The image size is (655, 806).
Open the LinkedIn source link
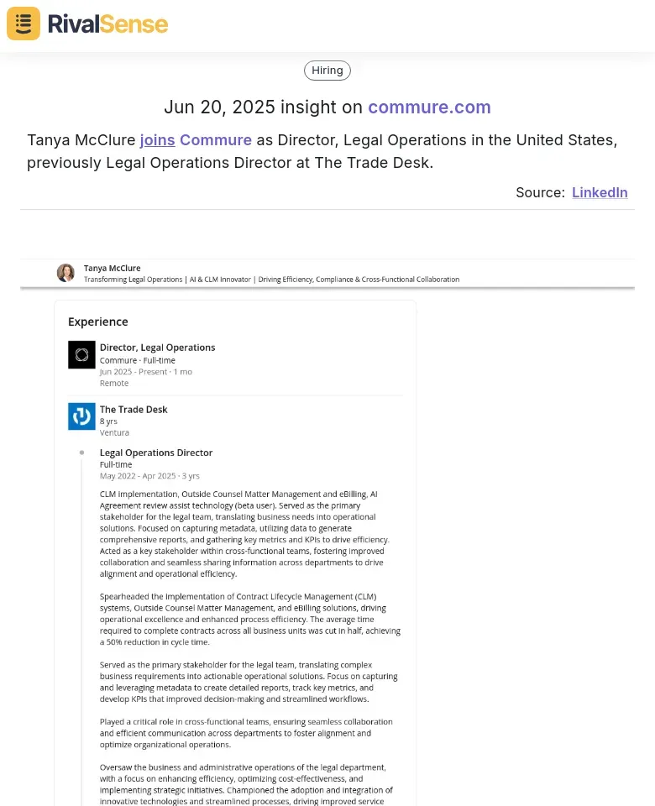[600, 192]
